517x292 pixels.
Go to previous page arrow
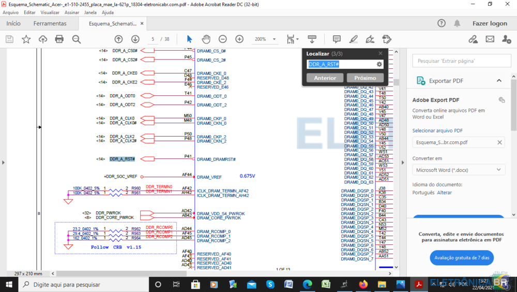[x=119, y=39]
